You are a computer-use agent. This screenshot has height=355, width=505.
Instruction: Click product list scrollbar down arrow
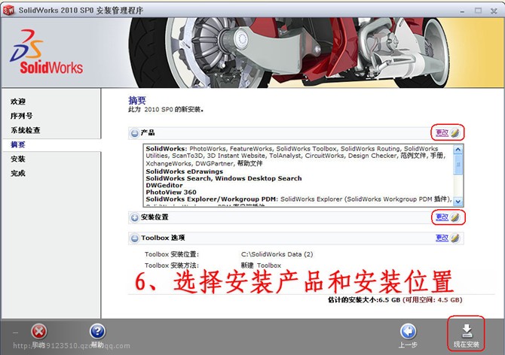(458, 202)
